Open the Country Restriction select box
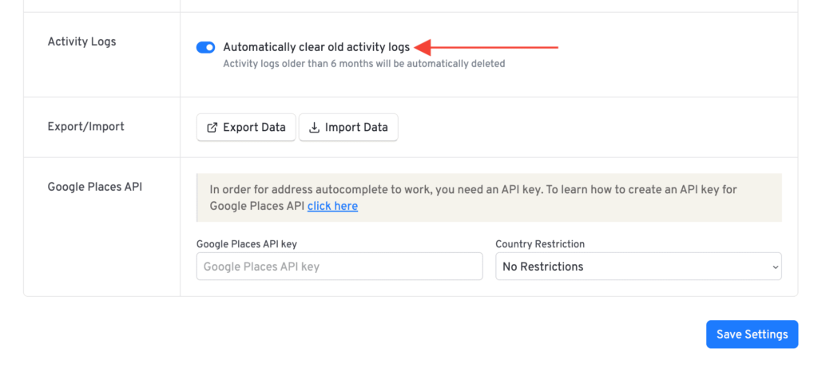Image resolution: width=818 pixels, height=368 pixels. [x=638, y=267]
